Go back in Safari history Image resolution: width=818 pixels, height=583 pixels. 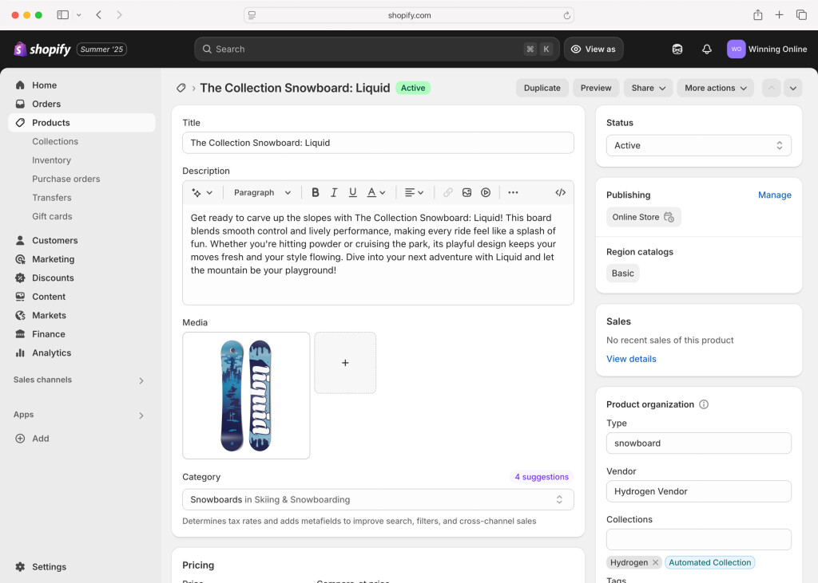coord(98,15)
